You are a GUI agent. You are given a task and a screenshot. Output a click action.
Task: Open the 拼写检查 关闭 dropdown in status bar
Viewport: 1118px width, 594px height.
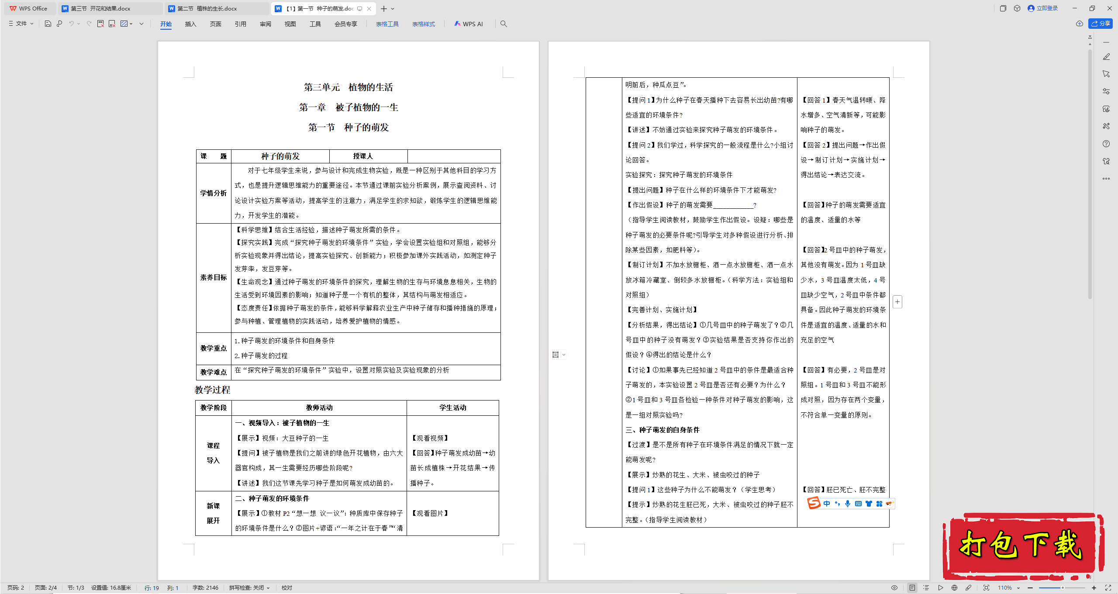[249, 588]
